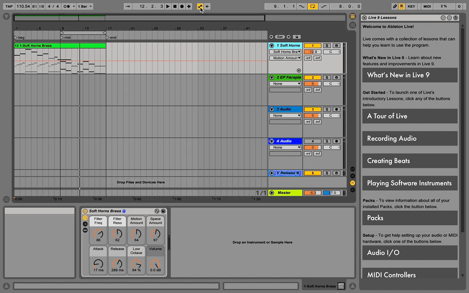Image resolution: width=469 pixels, height=293 pixels.
Task: Toggle track 3 activator button
Action: 313,109
